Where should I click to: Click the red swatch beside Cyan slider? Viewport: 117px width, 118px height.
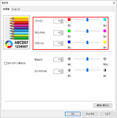coord(69,20)
